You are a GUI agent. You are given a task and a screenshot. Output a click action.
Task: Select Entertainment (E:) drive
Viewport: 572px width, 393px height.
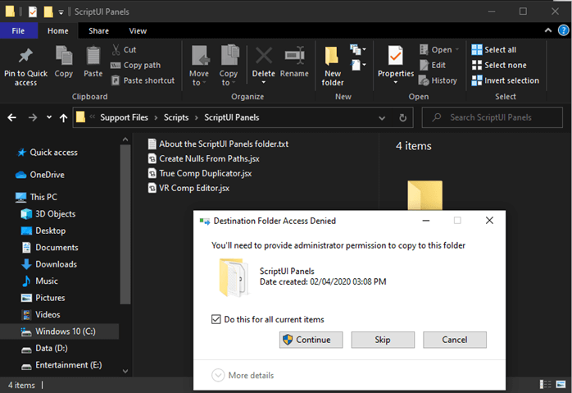tap(61, 365)
